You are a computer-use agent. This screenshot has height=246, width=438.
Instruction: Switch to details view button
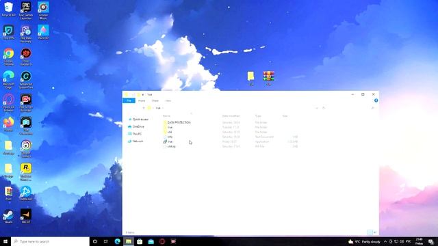tap(370, 232)
